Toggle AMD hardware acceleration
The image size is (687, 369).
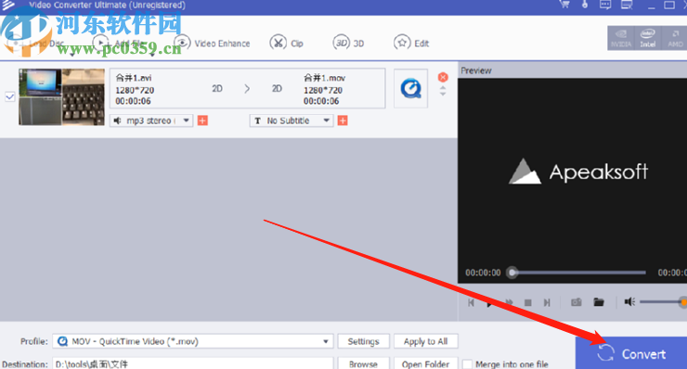[x=675, y=38]
